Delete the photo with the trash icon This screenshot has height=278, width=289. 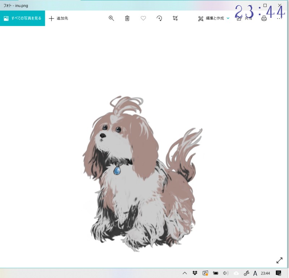(127, 18)
